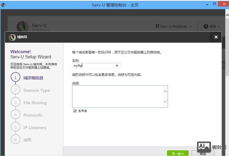Minimize the Serv-U console window

[207, 4]
